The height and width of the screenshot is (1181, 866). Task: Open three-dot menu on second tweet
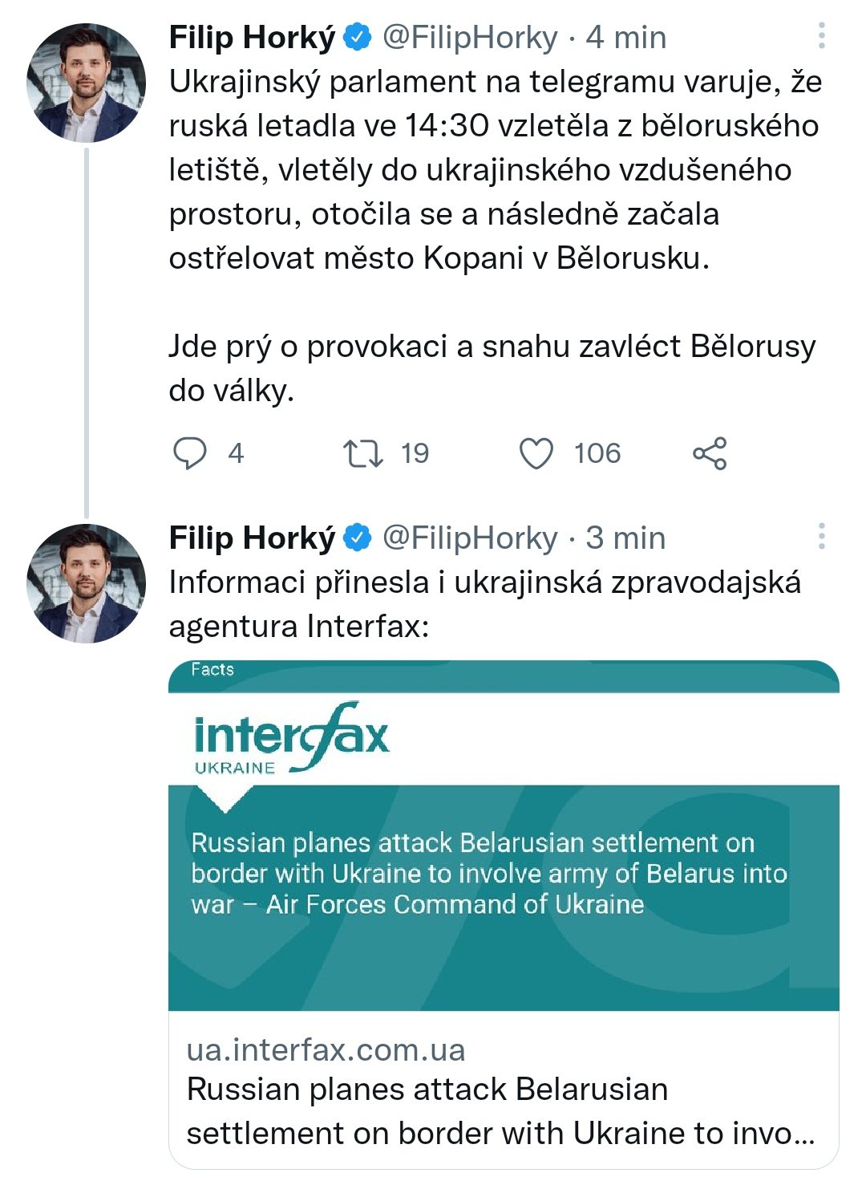click(822, 537)
